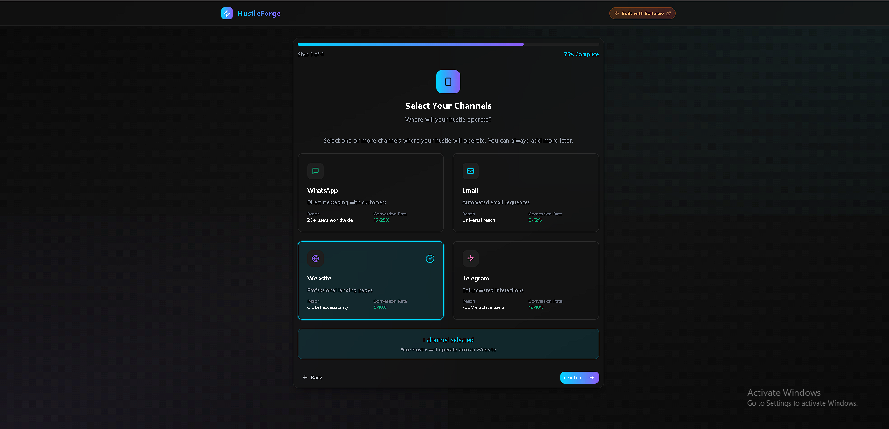
Task: Click the Website globe icon
Action: 315,258
